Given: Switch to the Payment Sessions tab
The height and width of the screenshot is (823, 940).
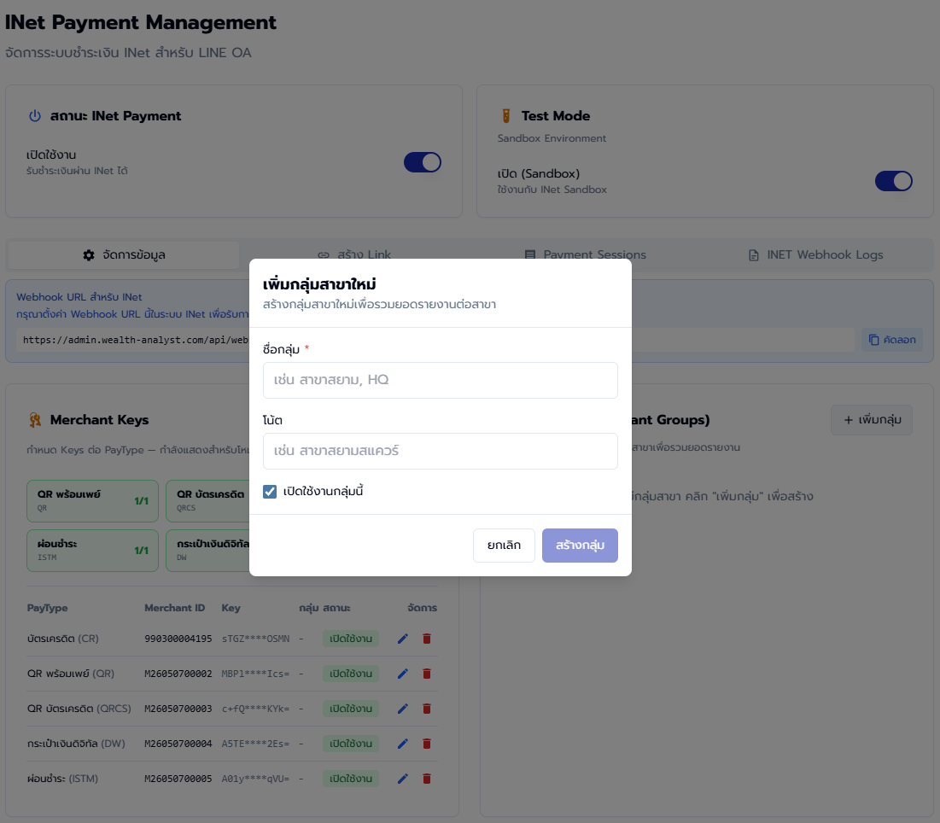Looking at the screenshot, I should tap(585, 254).
